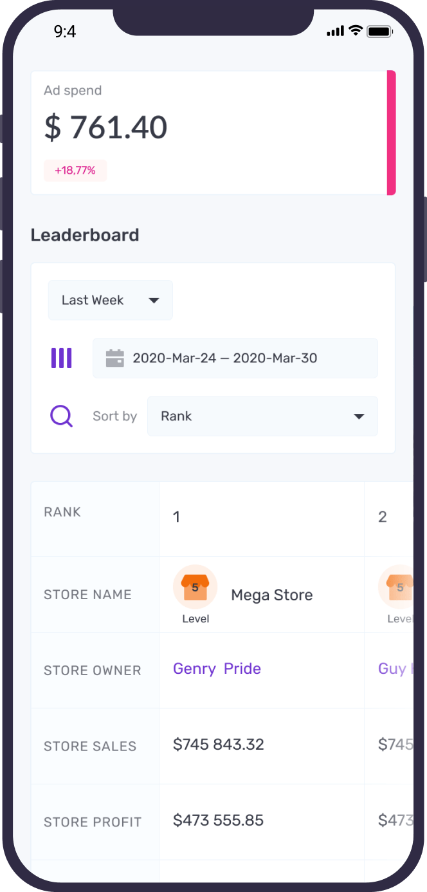Image resolution: width=427 pixels, height=892 pixels.
Task: Click the +18,77% change badge
Action: pos(75,170)
